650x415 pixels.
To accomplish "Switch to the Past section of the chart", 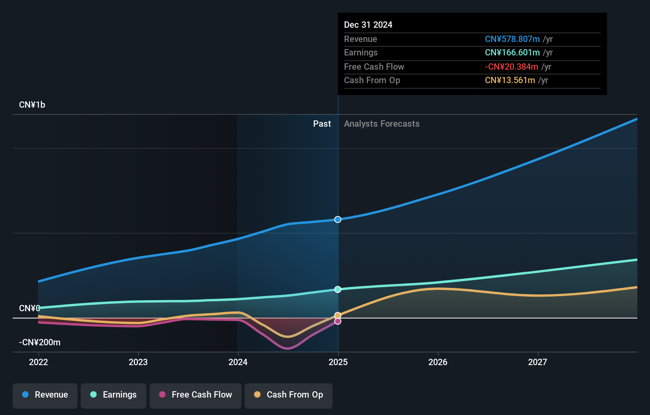I will [322, 124].
